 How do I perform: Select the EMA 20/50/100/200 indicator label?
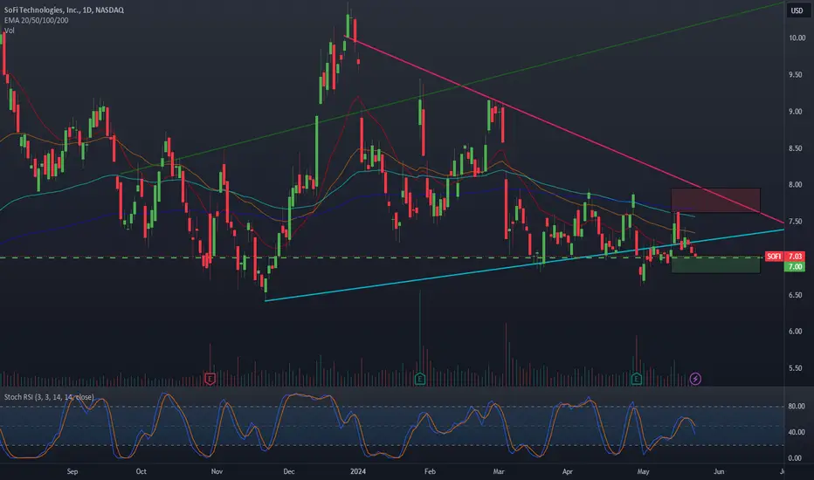click(36, 20)
